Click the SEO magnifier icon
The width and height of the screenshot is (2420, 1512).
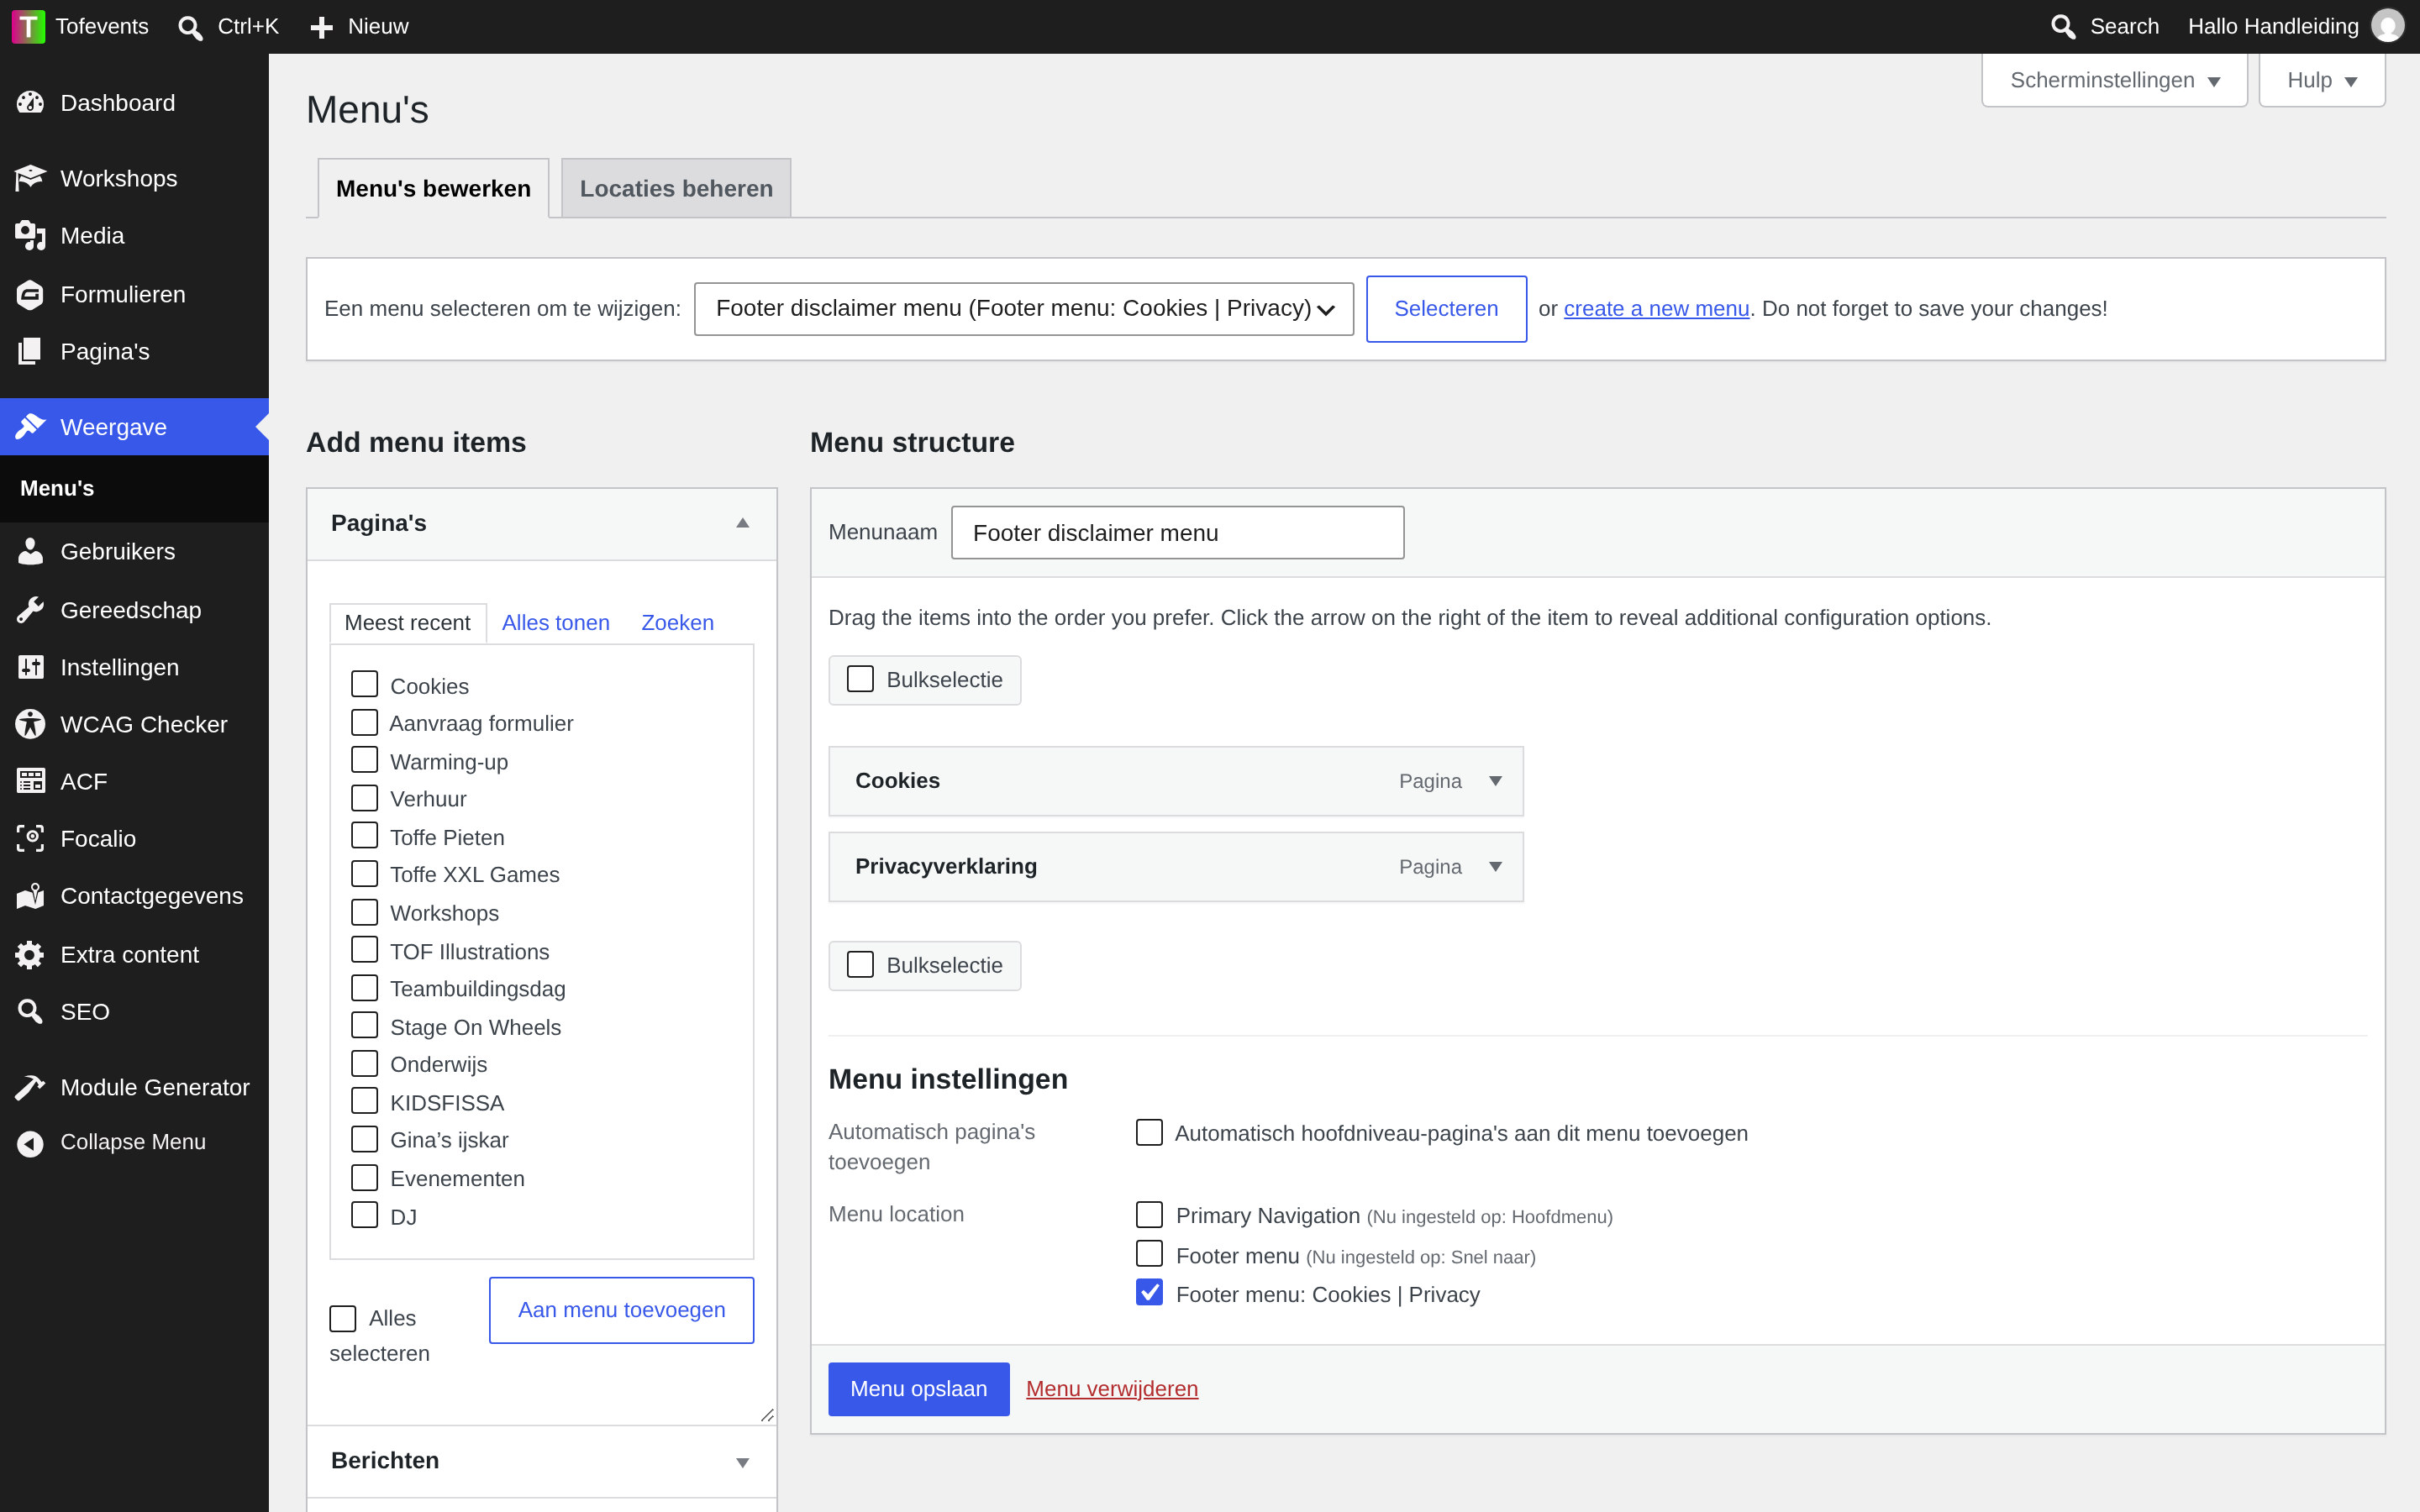[30, 1011]
